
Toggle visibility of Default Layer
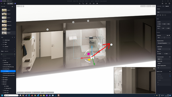[x=3, y=40]
